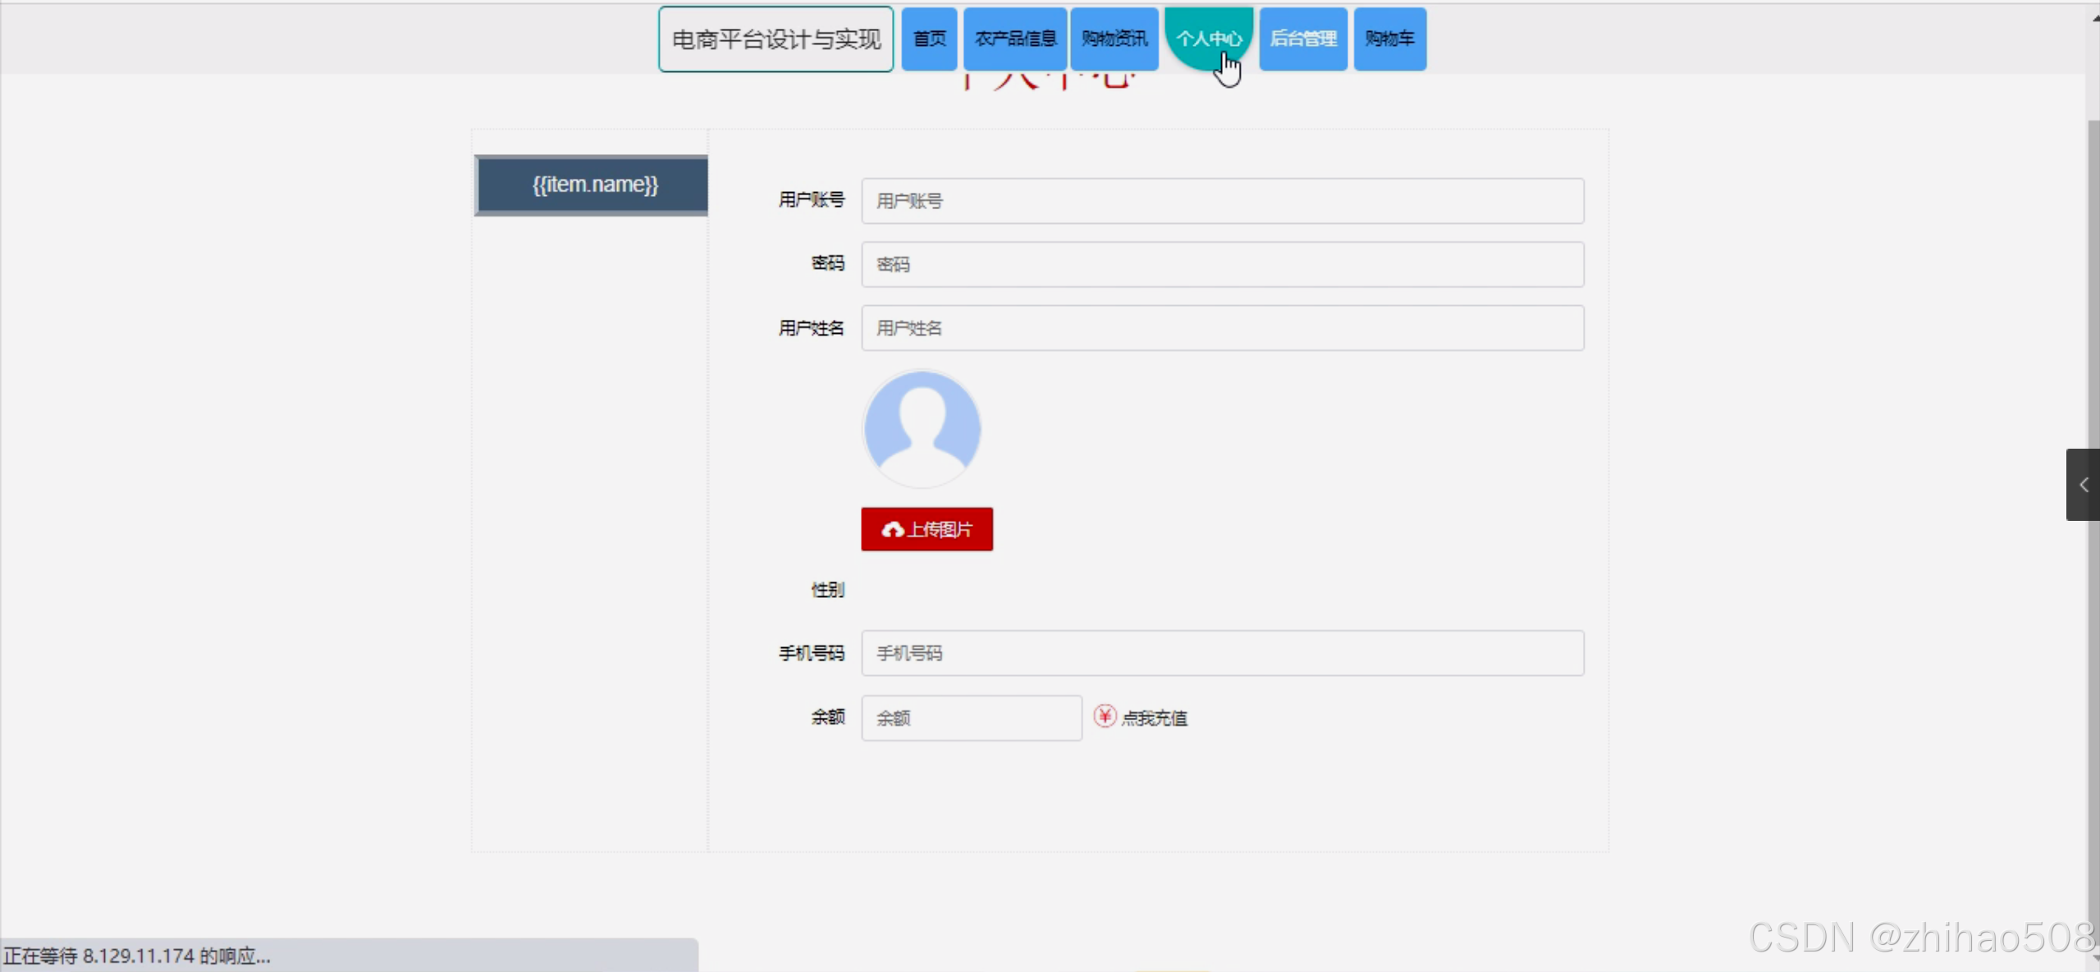The width and height of the screenshot is (2100, 972).
Task: Focus the 用户姓名 text box
Action: (x=1222, y=328)
